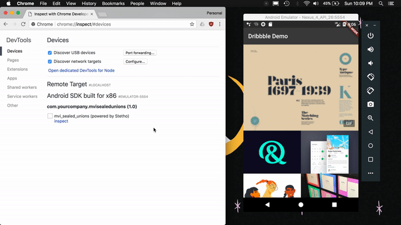
Task: Click the Port forwarding... button
Action: click(x=140, y=53)
